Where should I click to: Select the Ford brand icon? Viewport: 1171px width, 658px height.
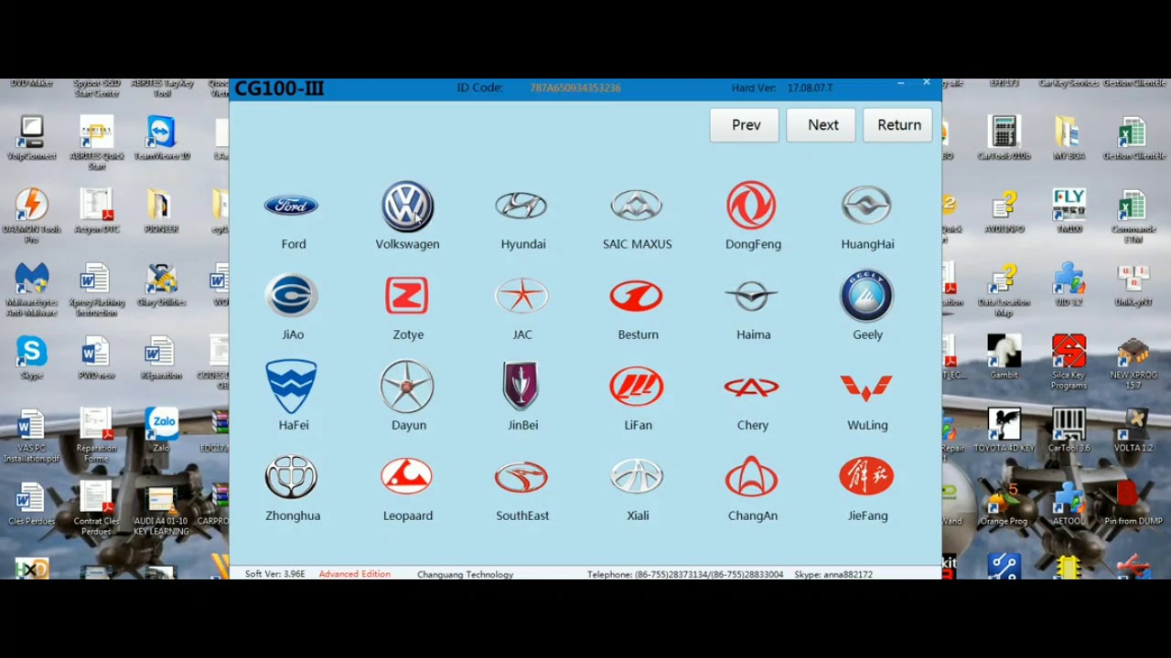click(x=292, y=206)
